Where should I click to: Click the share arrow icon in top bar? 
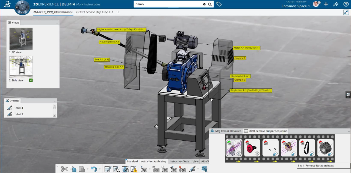[x=336, y=4]
